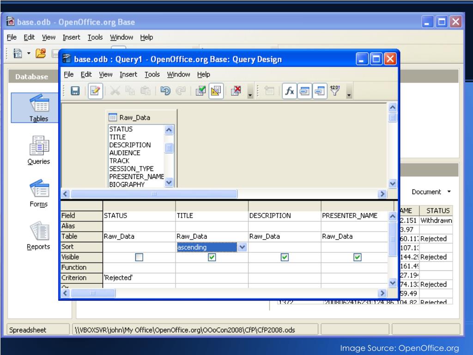Select Forms in the Database sidebar
473x355 pixels.
(x=39, y=193)
